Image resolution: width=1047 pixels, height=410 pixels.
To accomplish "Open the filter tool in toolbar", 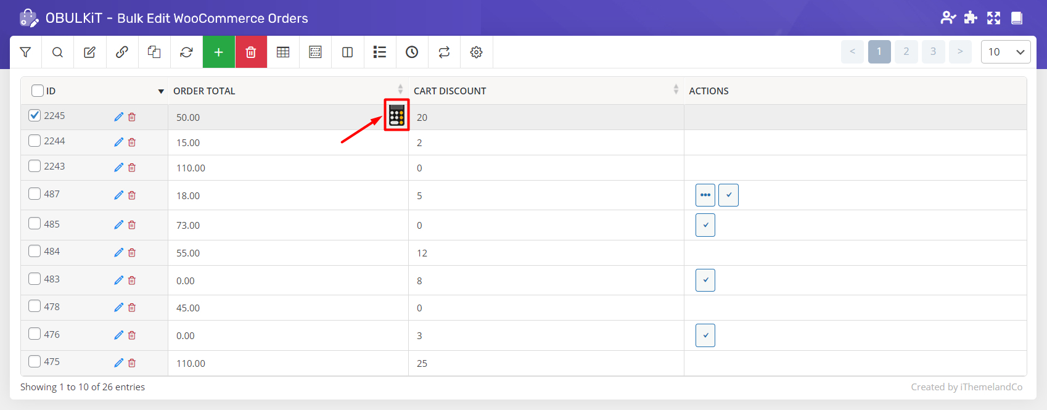I will tap(25, 52).
